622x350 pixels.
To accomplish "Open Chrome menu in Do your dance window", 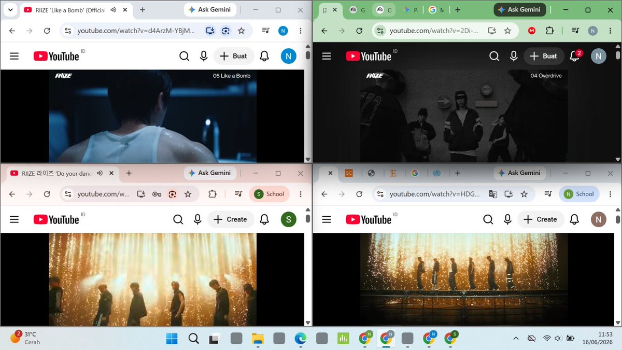I will (x=301, y=194).
